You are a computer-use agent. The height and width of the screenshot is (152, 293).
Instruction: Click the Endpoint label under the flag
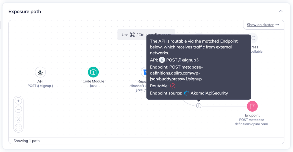(x=252, y=115)
